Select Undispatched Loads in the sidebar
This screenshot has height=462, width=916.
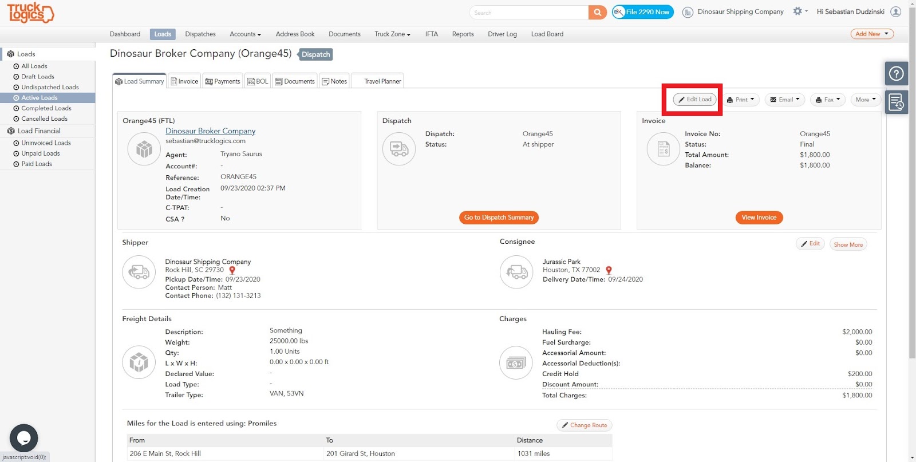(x=50, y=88)
